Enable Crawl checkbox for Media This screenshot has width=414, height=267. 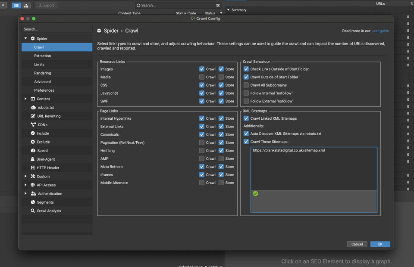click(x=202, y=77)
